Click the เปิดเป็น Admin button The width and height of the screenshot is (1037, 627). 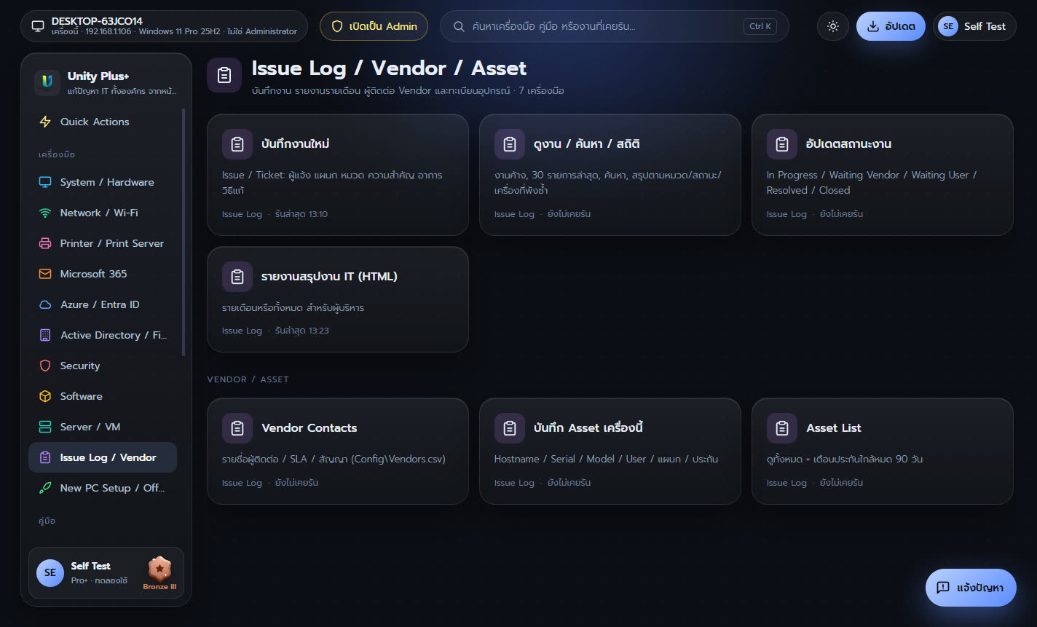click(374, 26)
